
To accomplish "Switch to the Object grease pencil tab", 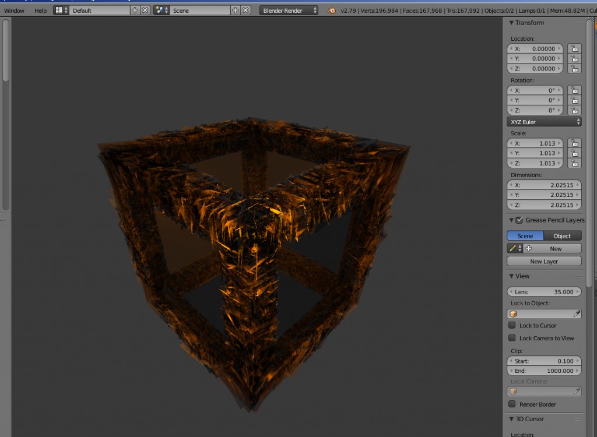I will click(x=563, y=235).
